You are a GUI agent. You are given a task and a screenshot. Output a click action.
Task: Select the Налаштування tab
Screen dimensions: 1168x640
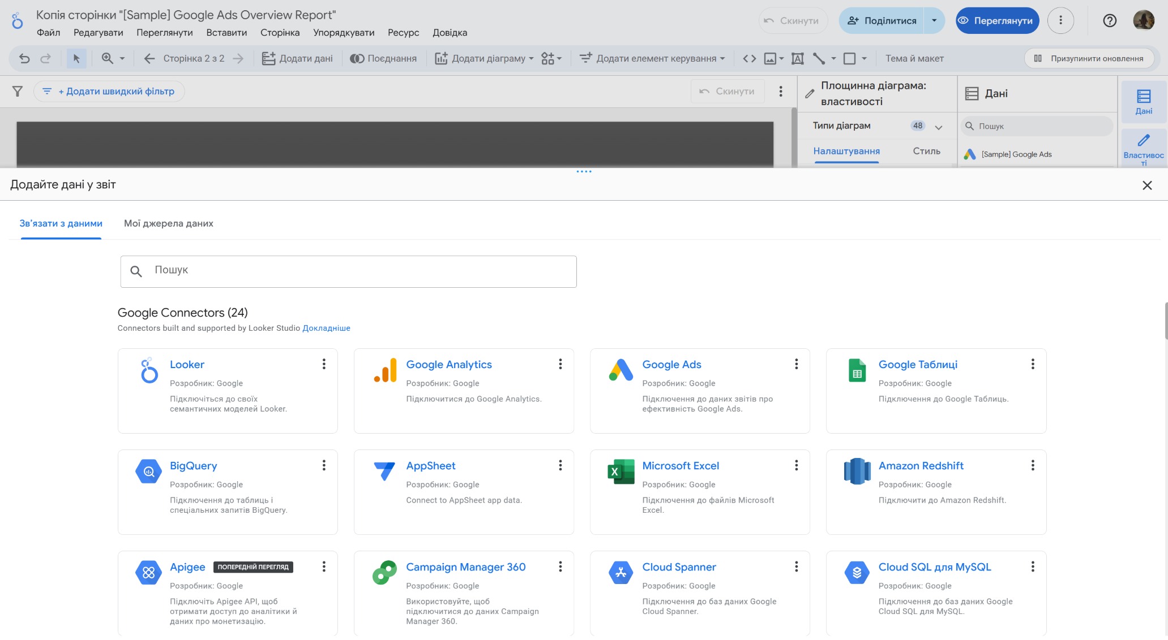click(846, 151)
